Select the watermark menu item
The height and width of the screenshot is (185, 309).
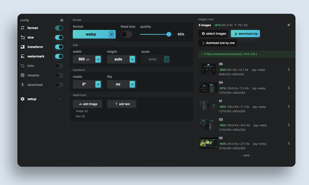(x=42, y=56)
